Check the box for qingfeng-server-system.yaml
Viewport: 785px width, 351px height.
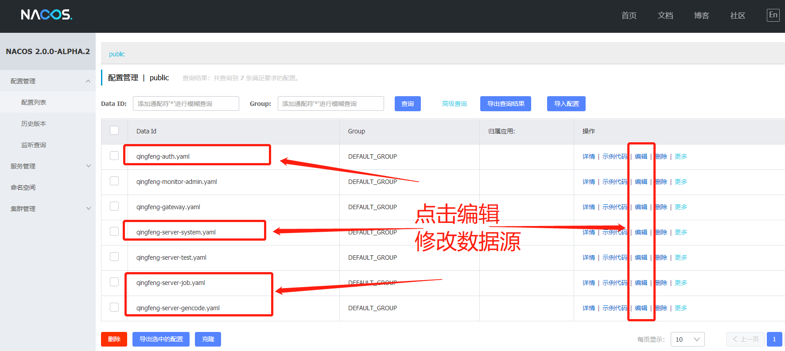[114, 231]
